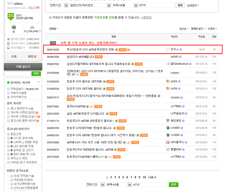
Task: Click the orange 판매중 tag on 삼성디카 st710팝니다
Action: 99,57
